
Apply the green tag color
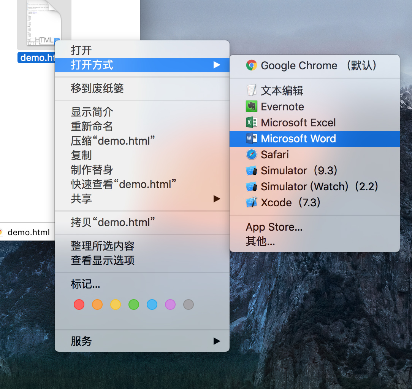(x=134, y=305)
